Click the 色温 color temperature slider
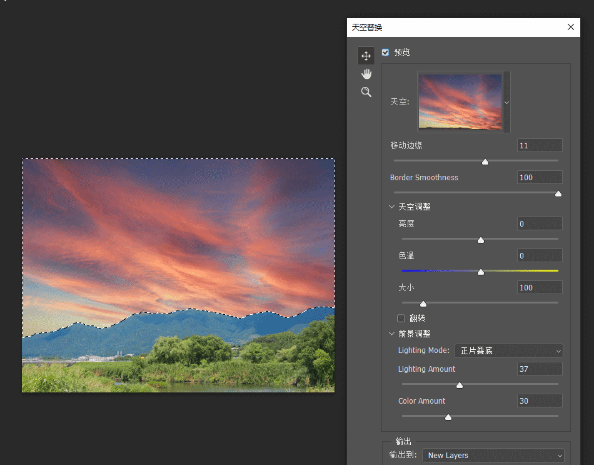 click(481, 272)
